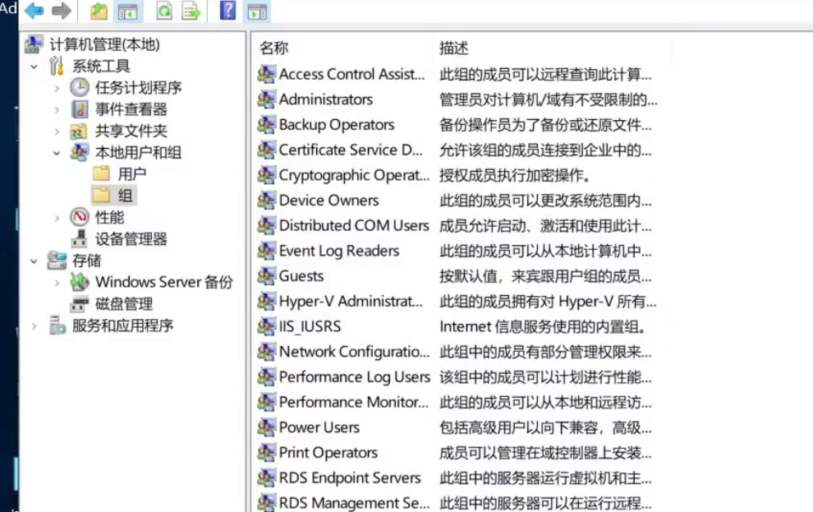Viewport: 813px width, 512px height.
Task: Select the Print Operators group row
Action: point(328,452)
